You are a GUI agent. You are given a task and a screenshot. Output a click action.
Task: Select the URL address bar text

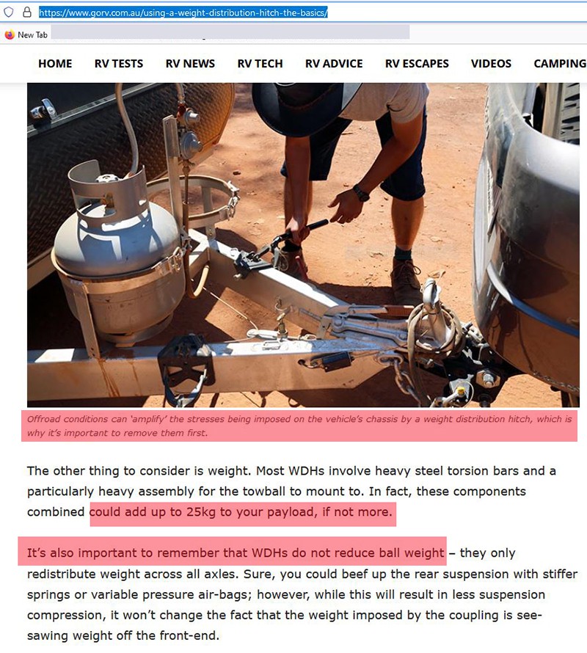pyautogui.click(x=183, y=13)
